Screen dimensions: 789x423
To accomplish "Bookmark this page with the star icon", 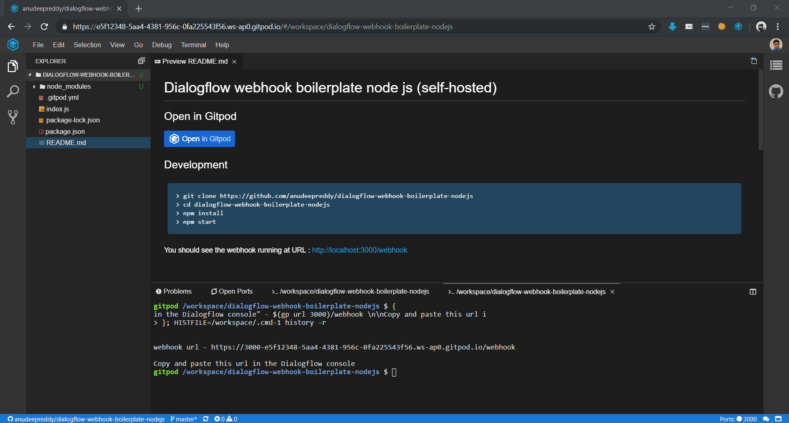I will 652,27.
